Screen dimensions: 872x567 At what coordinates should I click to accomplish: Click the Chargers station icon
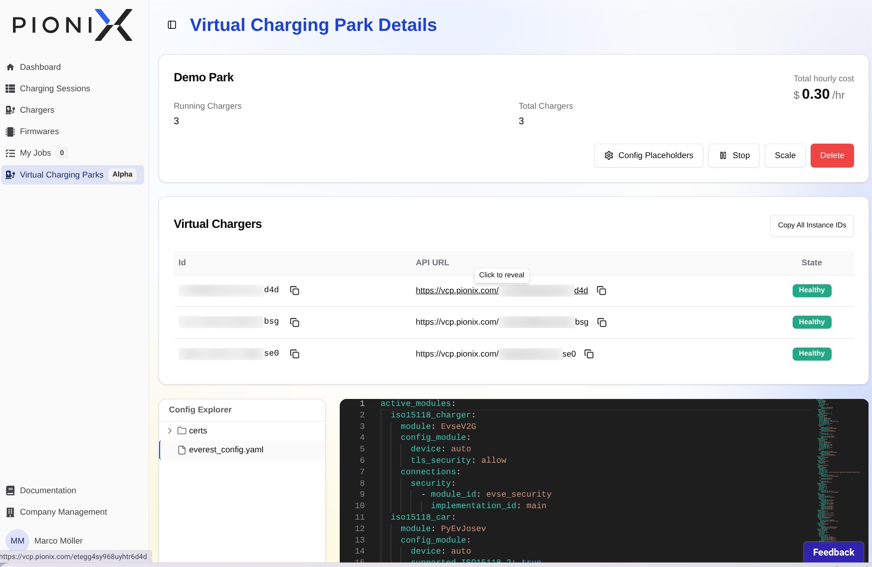(10, 110)
